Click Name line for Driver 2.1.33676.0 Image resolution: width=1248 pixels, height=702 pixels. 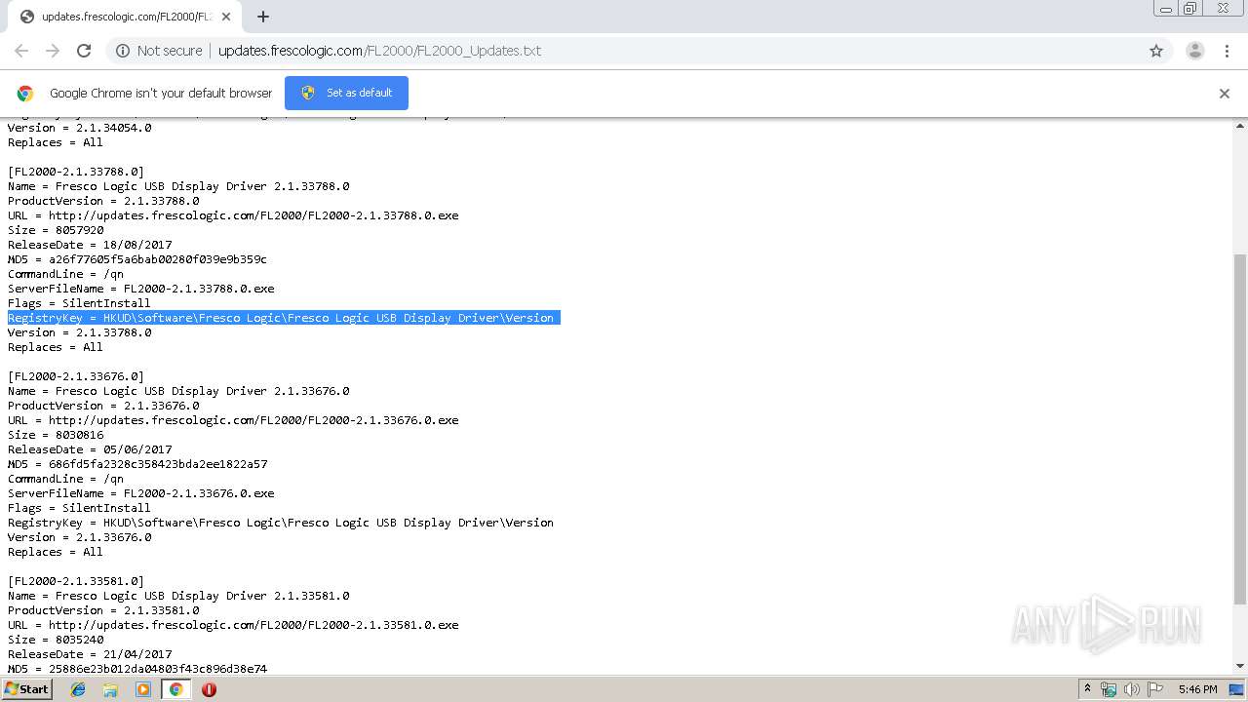click(x=178, y=391)
